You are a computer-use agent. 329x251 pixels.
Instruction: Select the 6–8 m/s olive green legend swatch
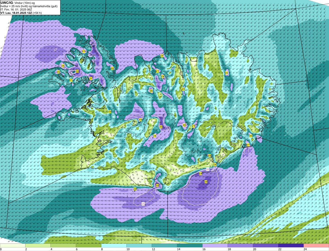(89, 246)
